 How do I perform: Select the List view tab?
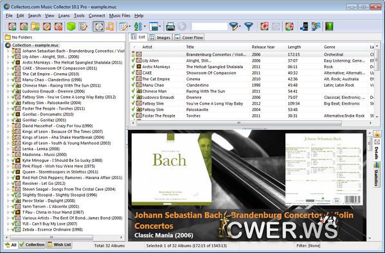pos(138,37)
